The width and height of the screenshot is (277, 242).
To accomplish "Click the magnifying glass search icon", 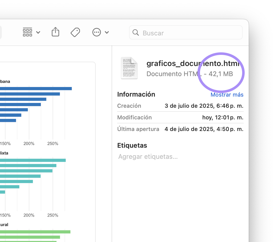I will (136, 33).
